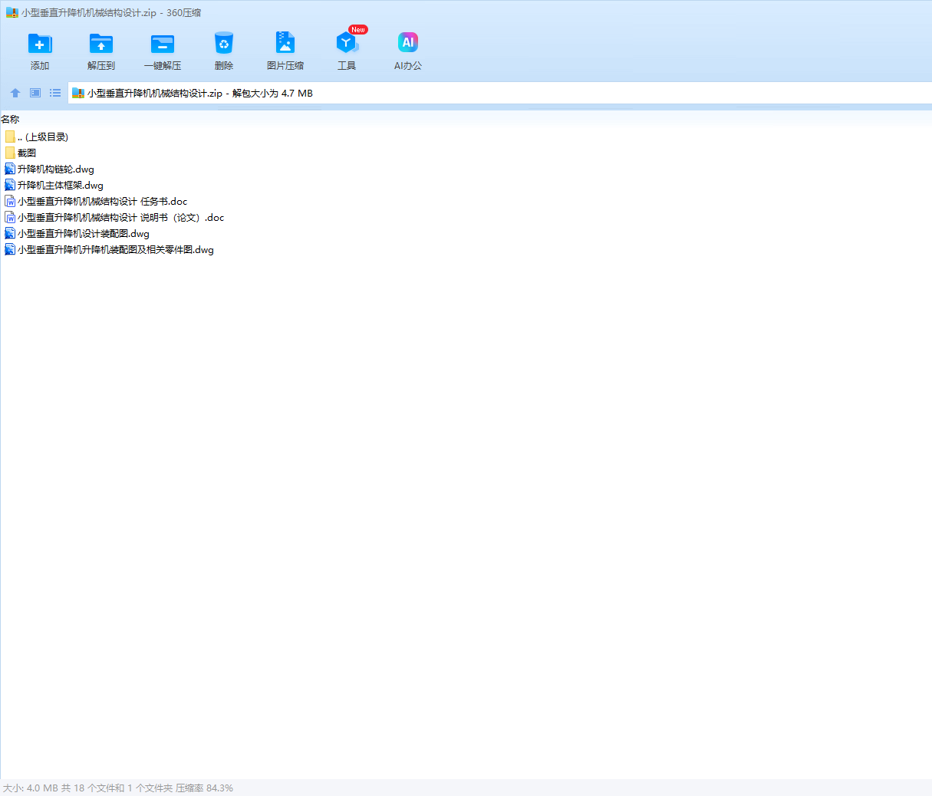
Task: Select file 升降机主体框架.dwg
Action: (x=61, y=186)
